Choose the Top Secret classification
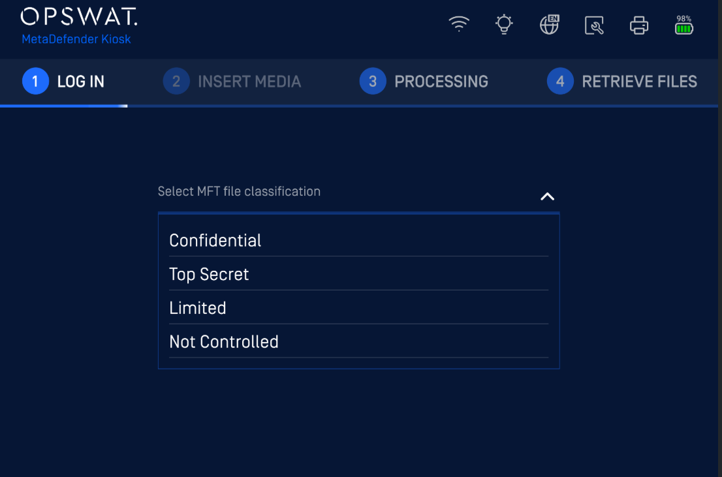This screenshot has height=477, width=722. (209, 275)
